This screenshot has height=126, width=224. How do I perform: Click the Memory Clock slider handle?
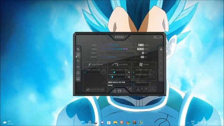[x=112, y=77]
